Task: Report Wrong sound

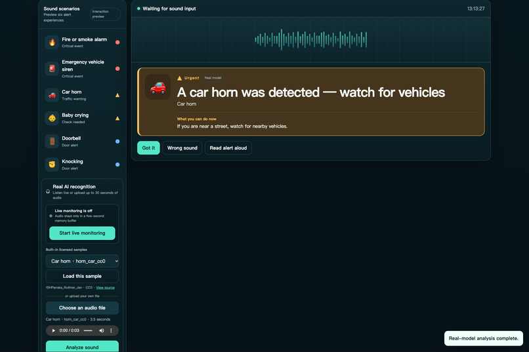Action: click(182, 148)
